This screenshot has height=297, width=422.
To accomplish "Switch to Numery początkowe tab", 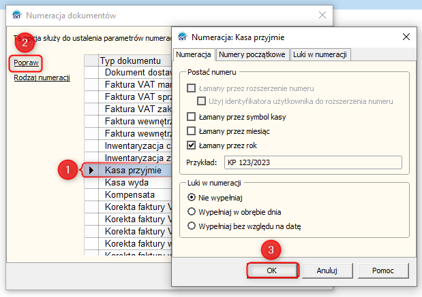I will click(x=252, y=54).
